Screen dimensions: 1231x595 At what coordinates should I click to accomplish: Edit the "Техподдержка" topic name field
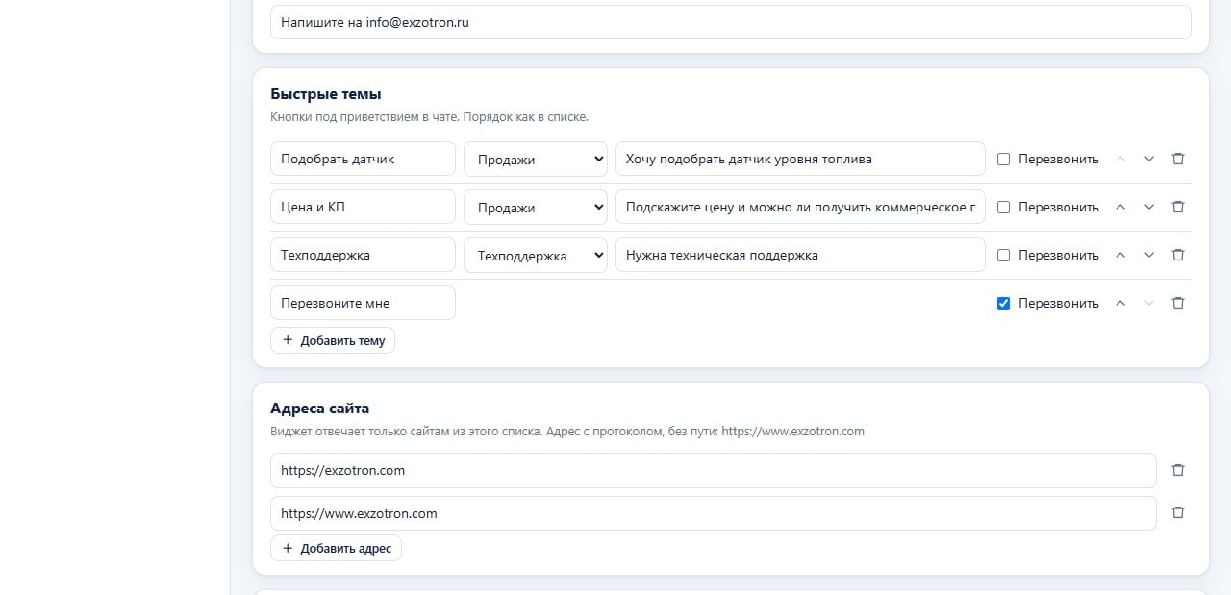click(x=363, y=255)
